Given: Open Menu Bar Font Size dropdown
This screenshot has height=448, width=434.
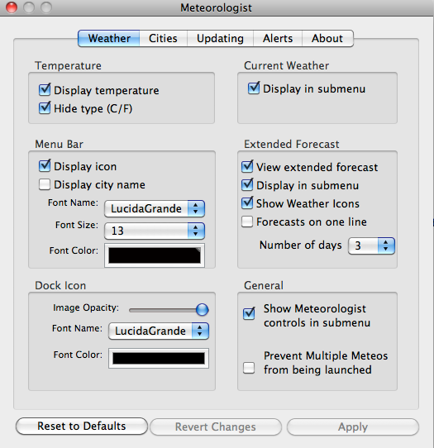Looking at the screenshot, I should pyautogui.click(x=155, y=231).
